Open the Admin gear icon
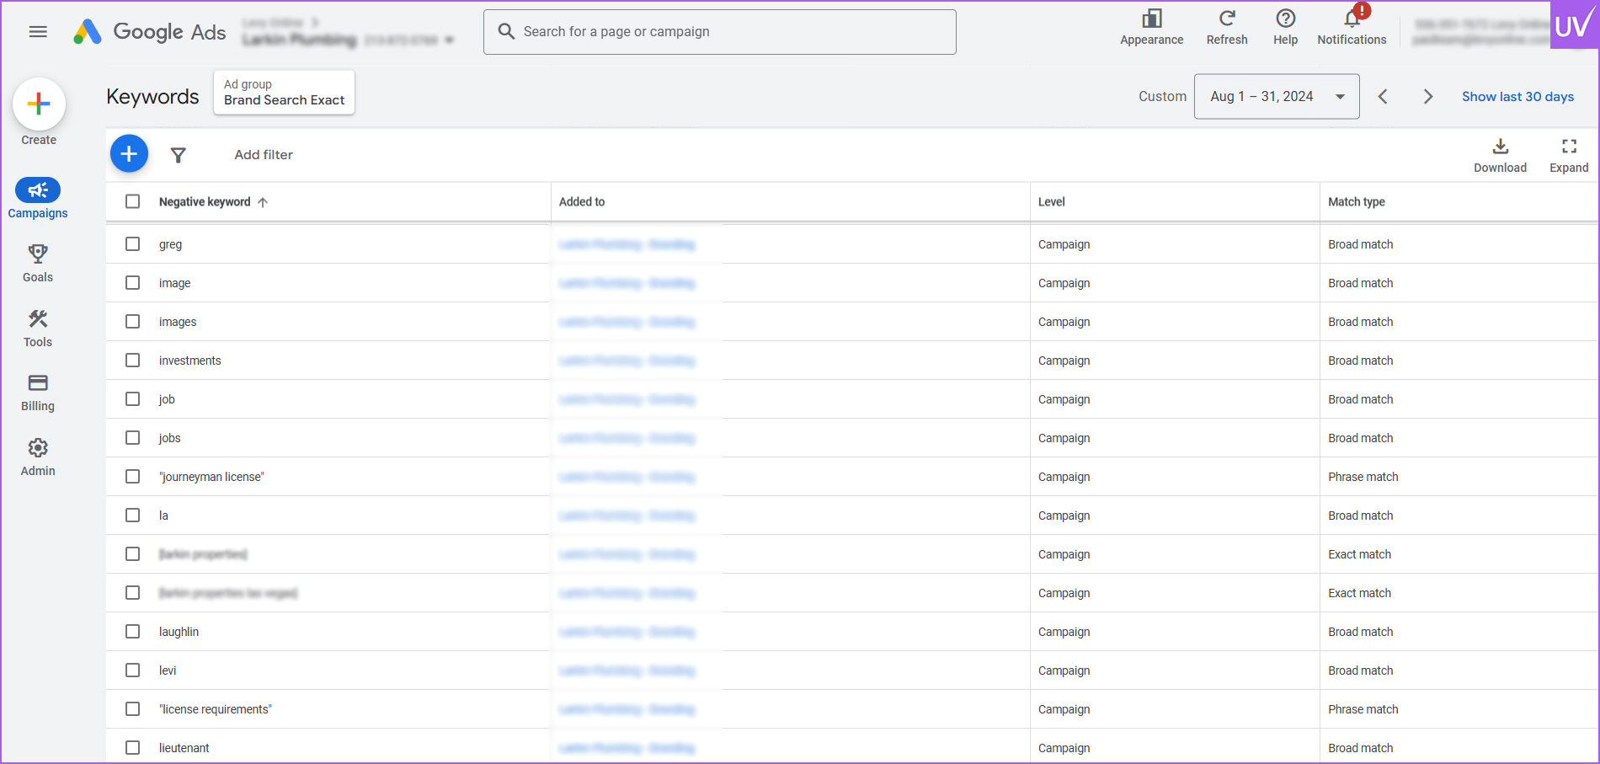 (38, 448)
